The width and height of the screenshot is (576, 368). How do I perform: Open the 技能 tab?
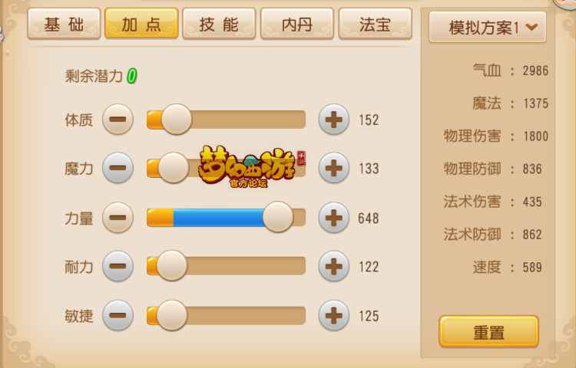coord(219,24)
